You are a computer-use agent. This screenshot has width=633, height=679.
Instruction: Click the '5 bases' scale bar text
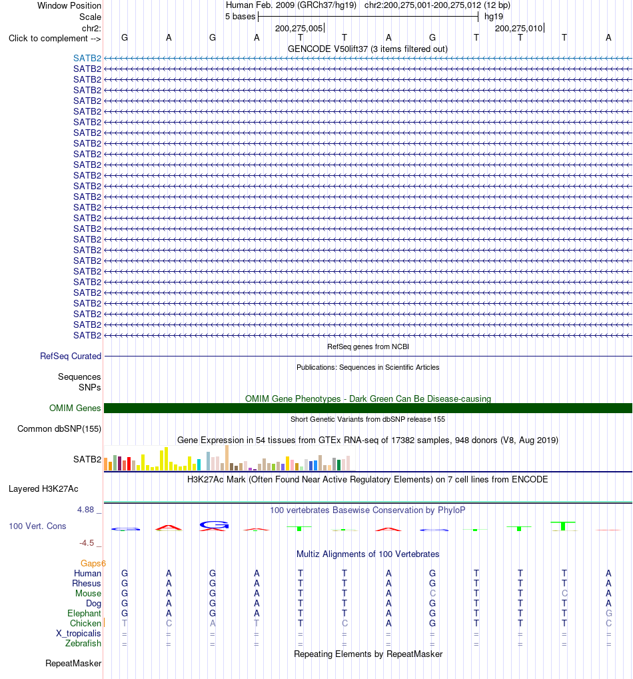241,17
